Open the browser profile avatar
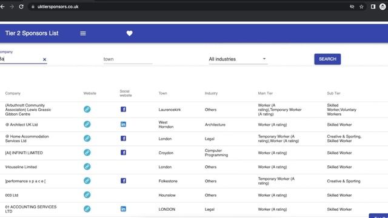Viewport: 388px width, 218px height. [383, 7]
